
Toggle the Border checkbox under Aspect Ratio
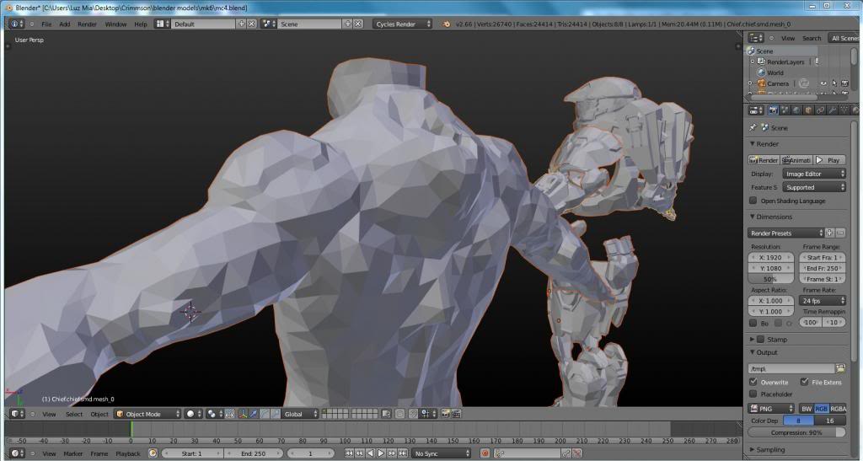point(753,323)
